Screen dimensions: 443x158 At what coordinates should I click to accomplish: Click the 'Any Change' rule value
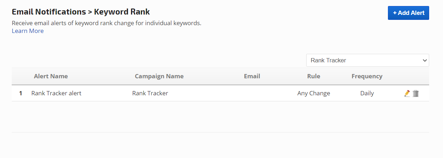tap(314, 94)
